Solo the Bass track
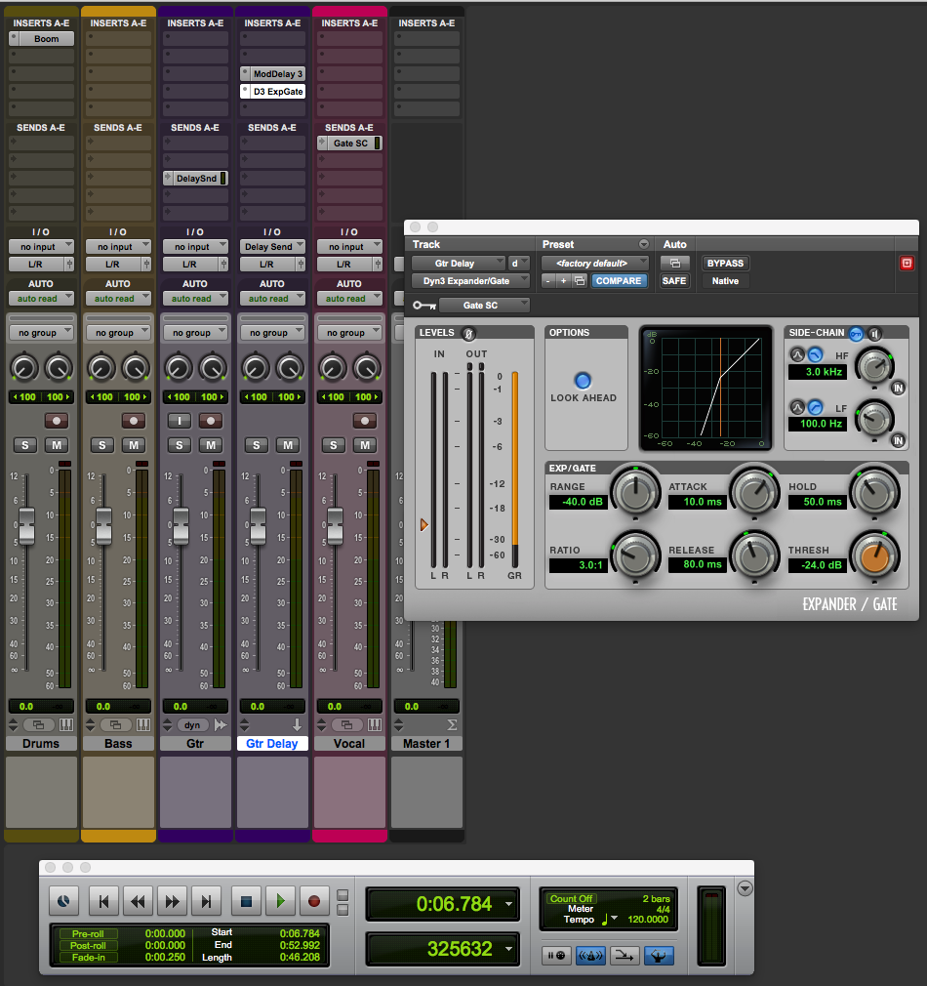This screenshot has height=986, width=927. point(101,444)
